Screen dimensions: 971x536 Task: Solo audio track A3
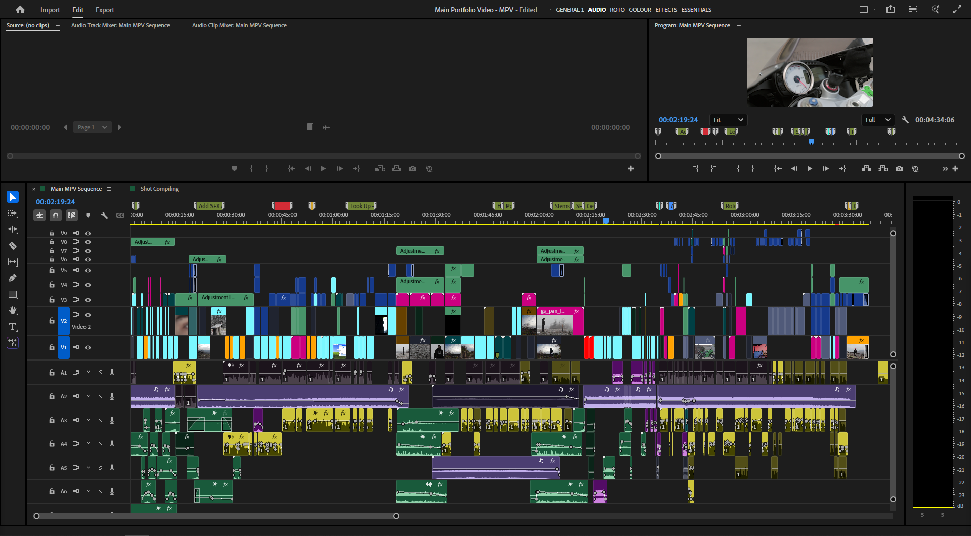click(100, 420)
